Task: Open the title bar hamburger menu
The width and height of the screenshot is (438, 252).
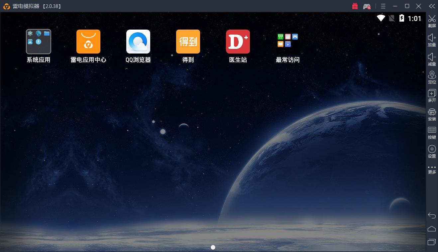Action: pyautogui.click(x=383, y=6)
